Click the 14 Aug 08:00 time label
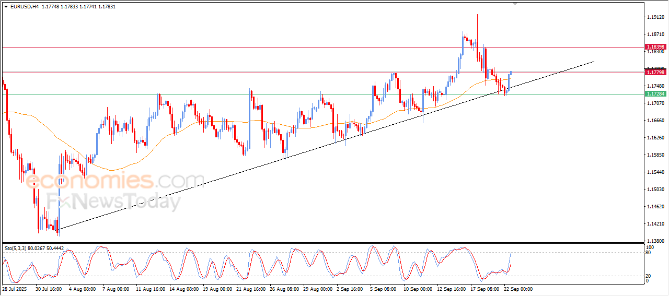Image resolution: width=669 pixels, height=296 pixels. click(183, 289)
